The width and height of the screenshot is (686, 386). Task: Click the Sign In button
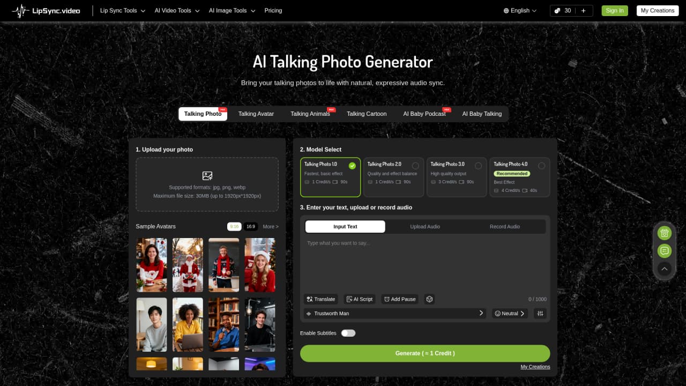(x=615, y=11)
